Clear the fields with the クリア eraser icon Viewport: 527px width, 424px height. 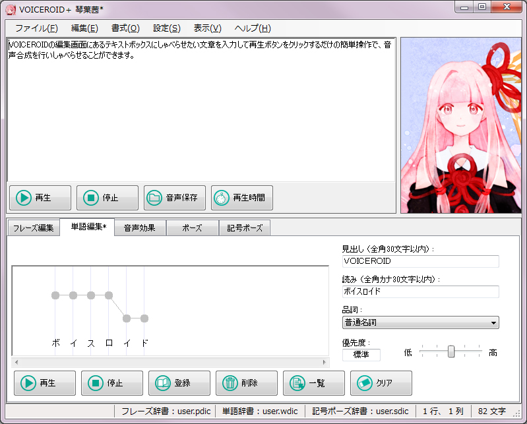[x=365, y=383]
